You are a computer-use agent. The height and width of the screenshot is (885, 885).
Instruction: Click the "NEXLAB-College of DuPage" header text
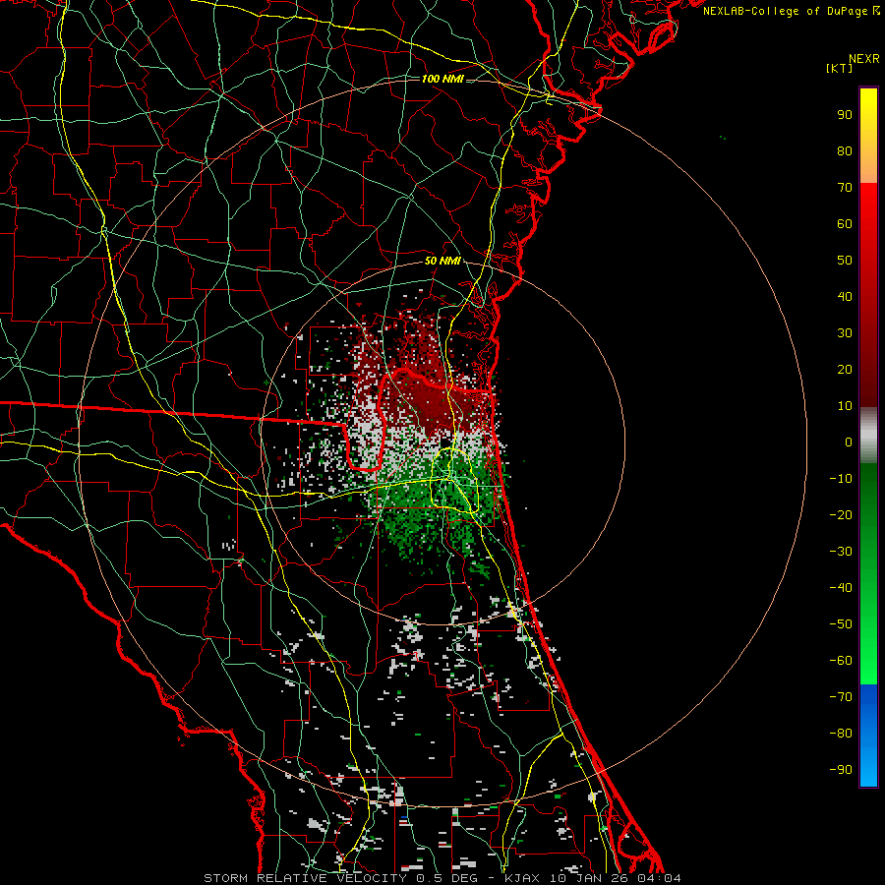pyautogui.click(x=786, y=11)
